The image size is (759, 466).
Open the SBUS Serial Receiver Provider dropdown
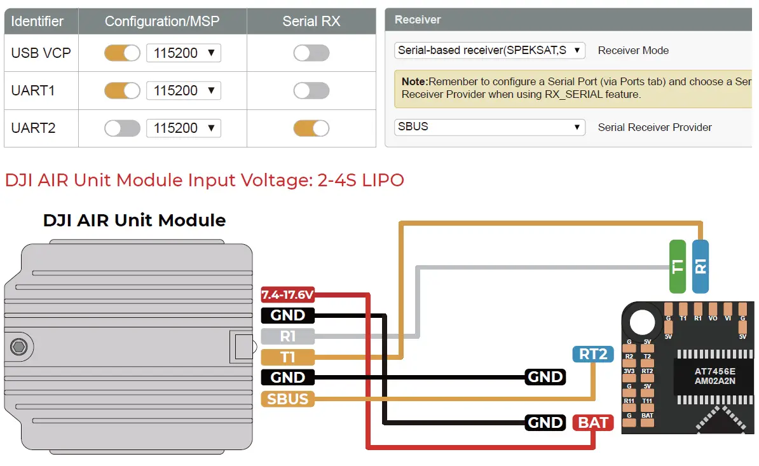(489, 127)
